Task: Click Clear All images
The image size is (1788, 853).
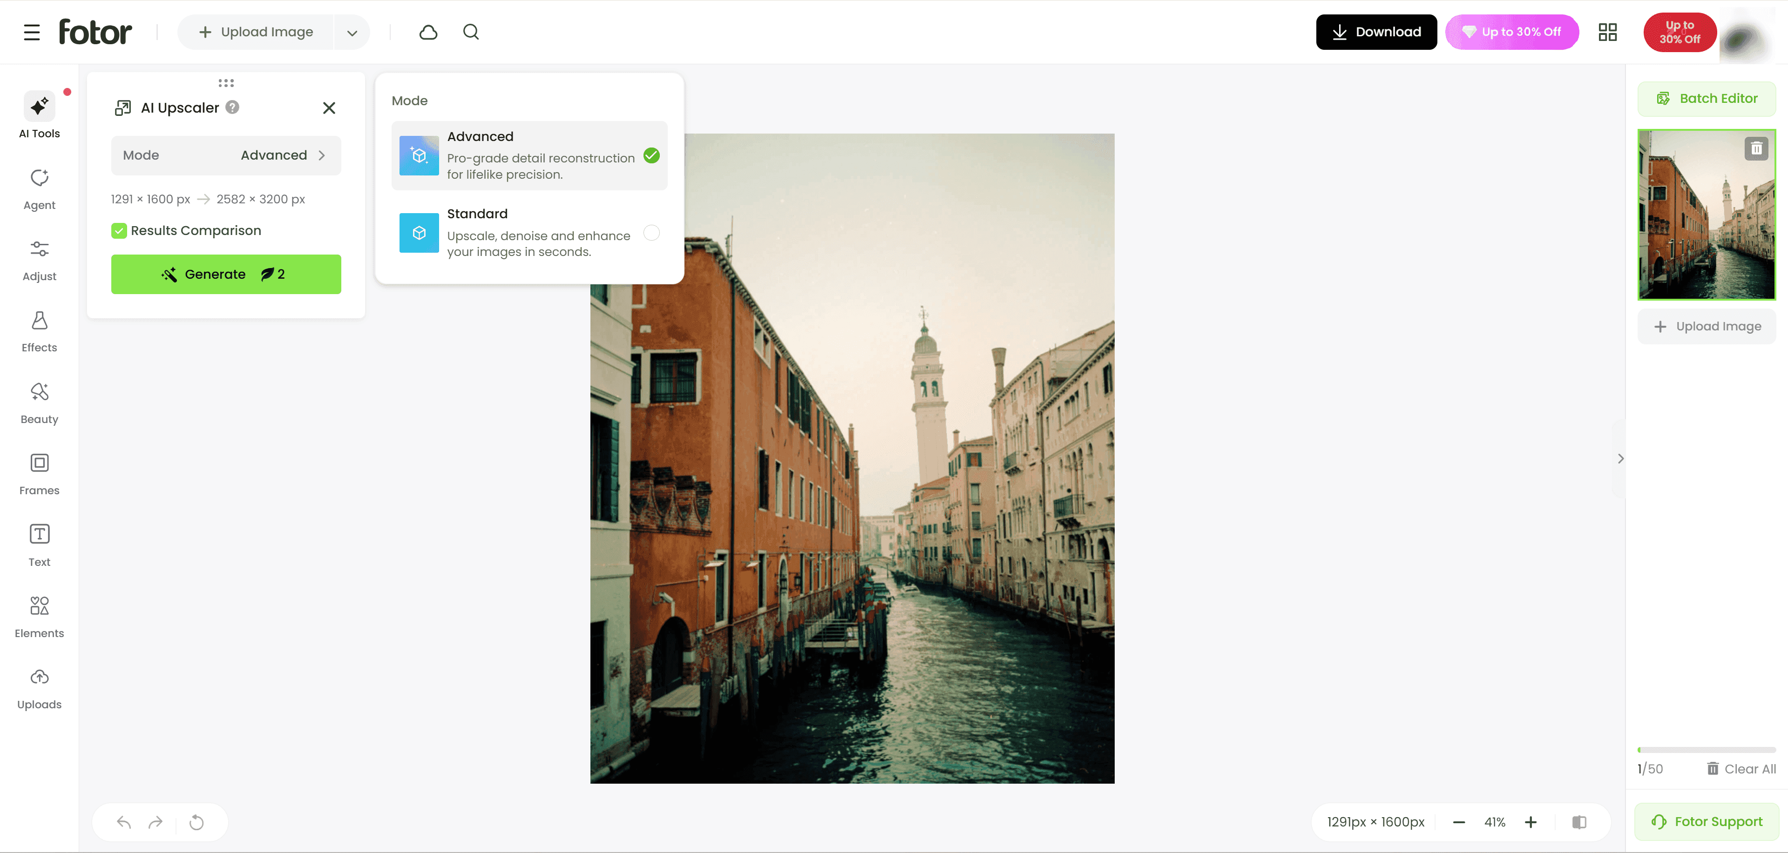Action: coord(1741,769)
